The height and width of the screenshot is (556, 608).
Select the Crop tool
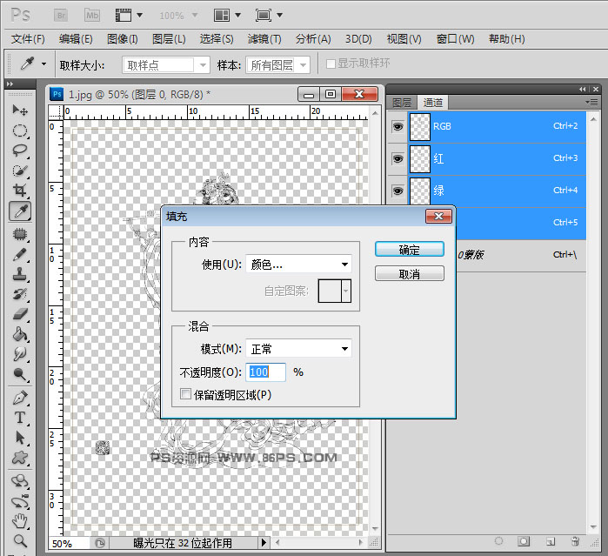(x=20, y=191)
